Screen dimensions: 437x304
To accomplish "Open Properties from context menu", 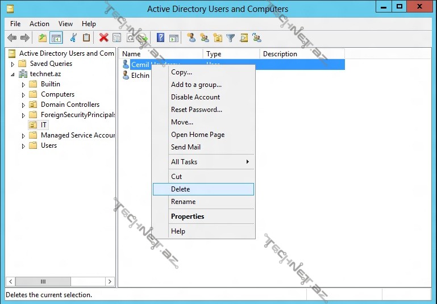I will point(203,216).
